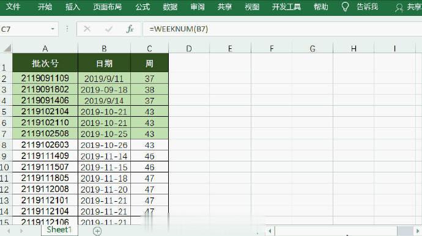Cancel formula entry with the X icon

click(87, 29)
